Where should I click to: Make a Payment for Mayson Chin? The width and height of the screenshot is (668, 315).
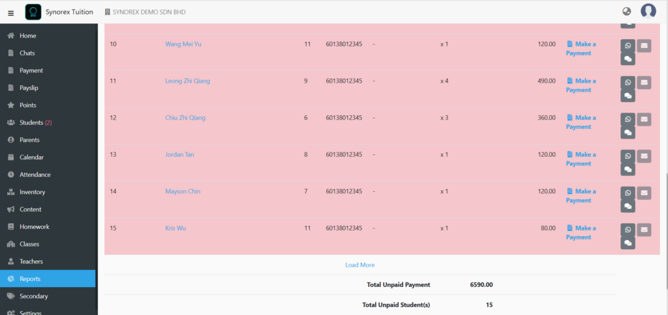click(x=581, y=195)
